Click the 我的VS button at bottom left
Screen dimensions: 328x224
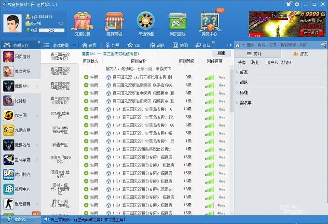point(20,219)
